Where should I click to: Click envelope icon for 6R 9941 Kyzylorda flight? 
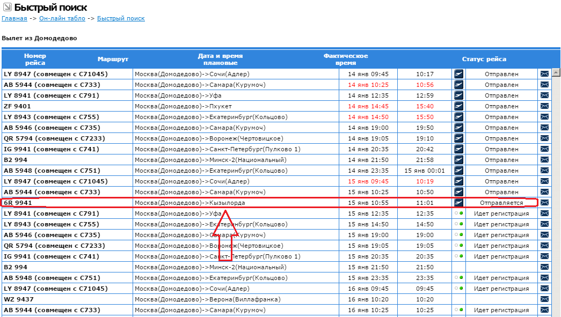(x=544, y=203)
